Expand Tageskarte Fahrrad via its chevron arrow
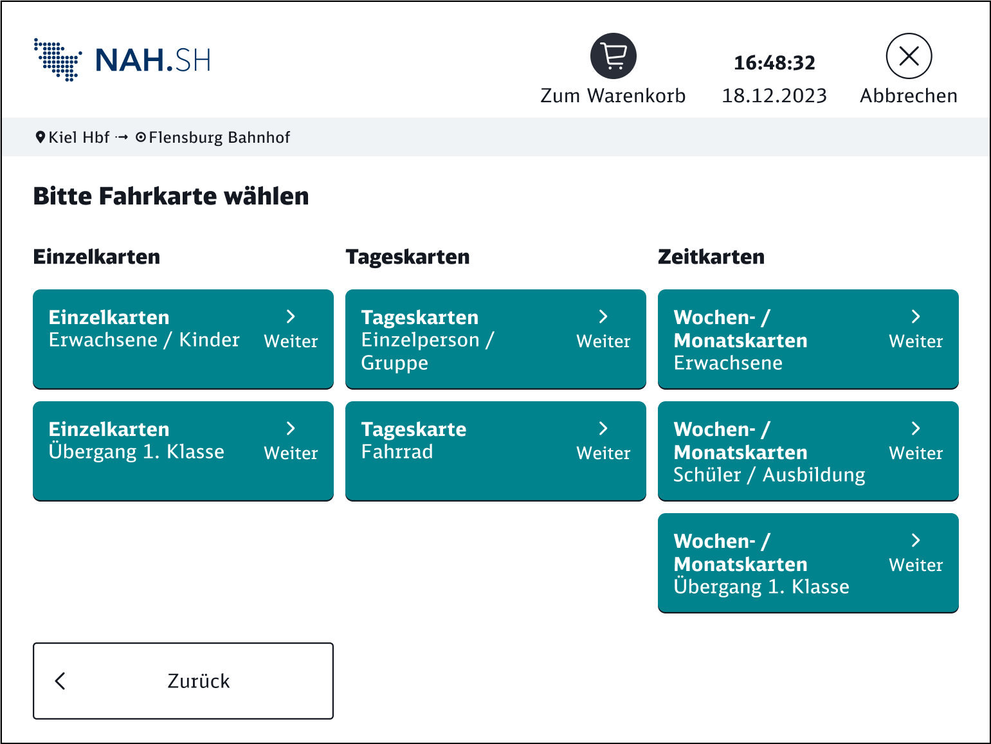Viewport: 991px width, 744px height. (x=603, y=428)
